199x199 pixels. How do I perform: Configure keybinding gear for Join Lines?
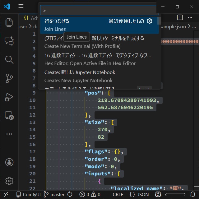(150, 21)
